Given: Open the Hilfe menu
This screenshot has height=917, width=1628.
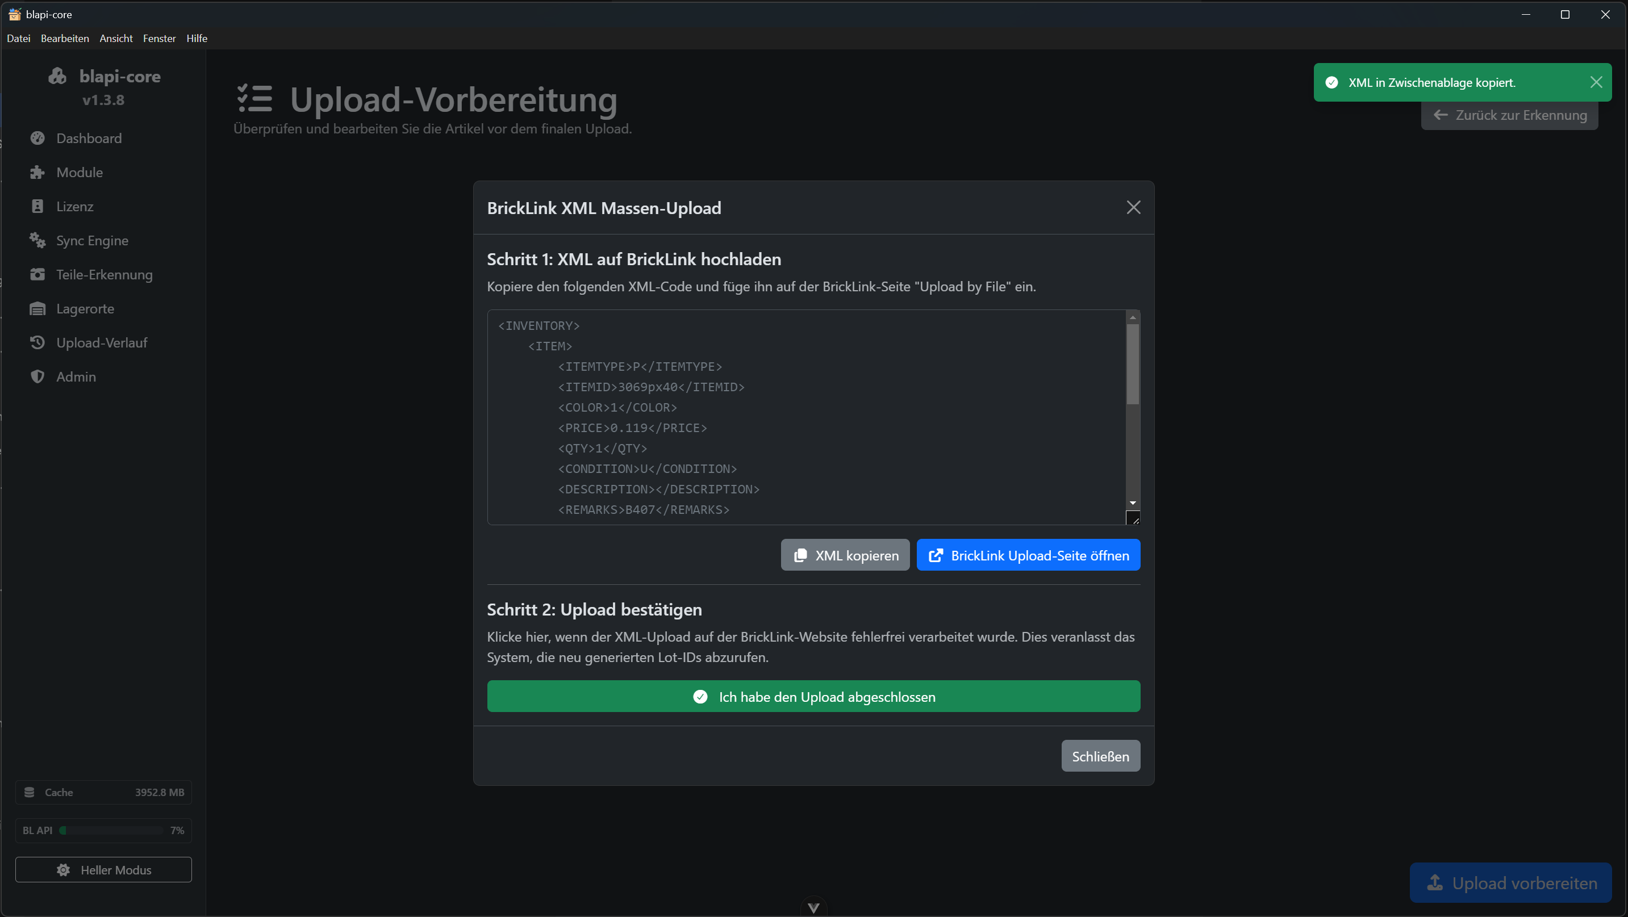Looking at the screenshot, I should coord(197,39).
